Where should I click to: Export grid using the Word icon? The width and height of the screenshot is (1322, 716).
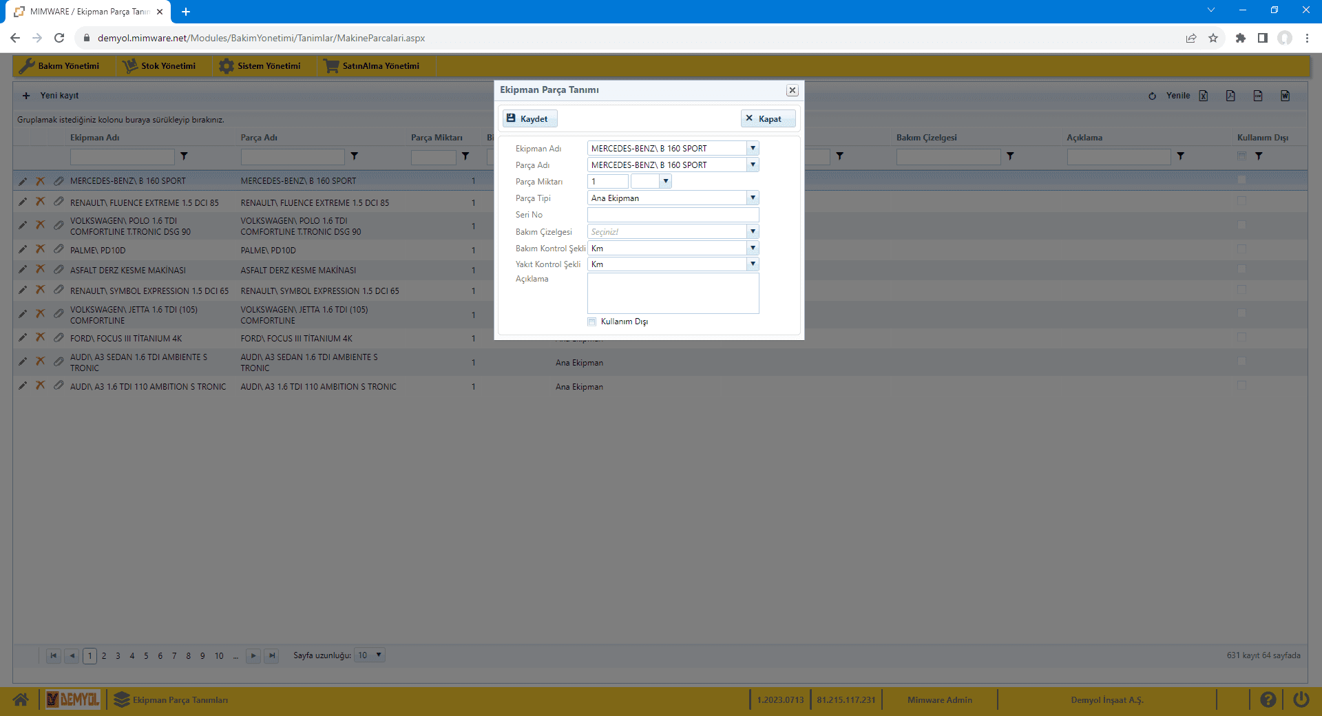1285,96
